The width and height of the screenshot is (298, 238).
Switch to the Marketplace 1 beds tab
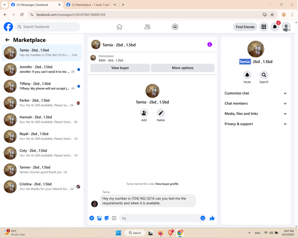point(91,5)
